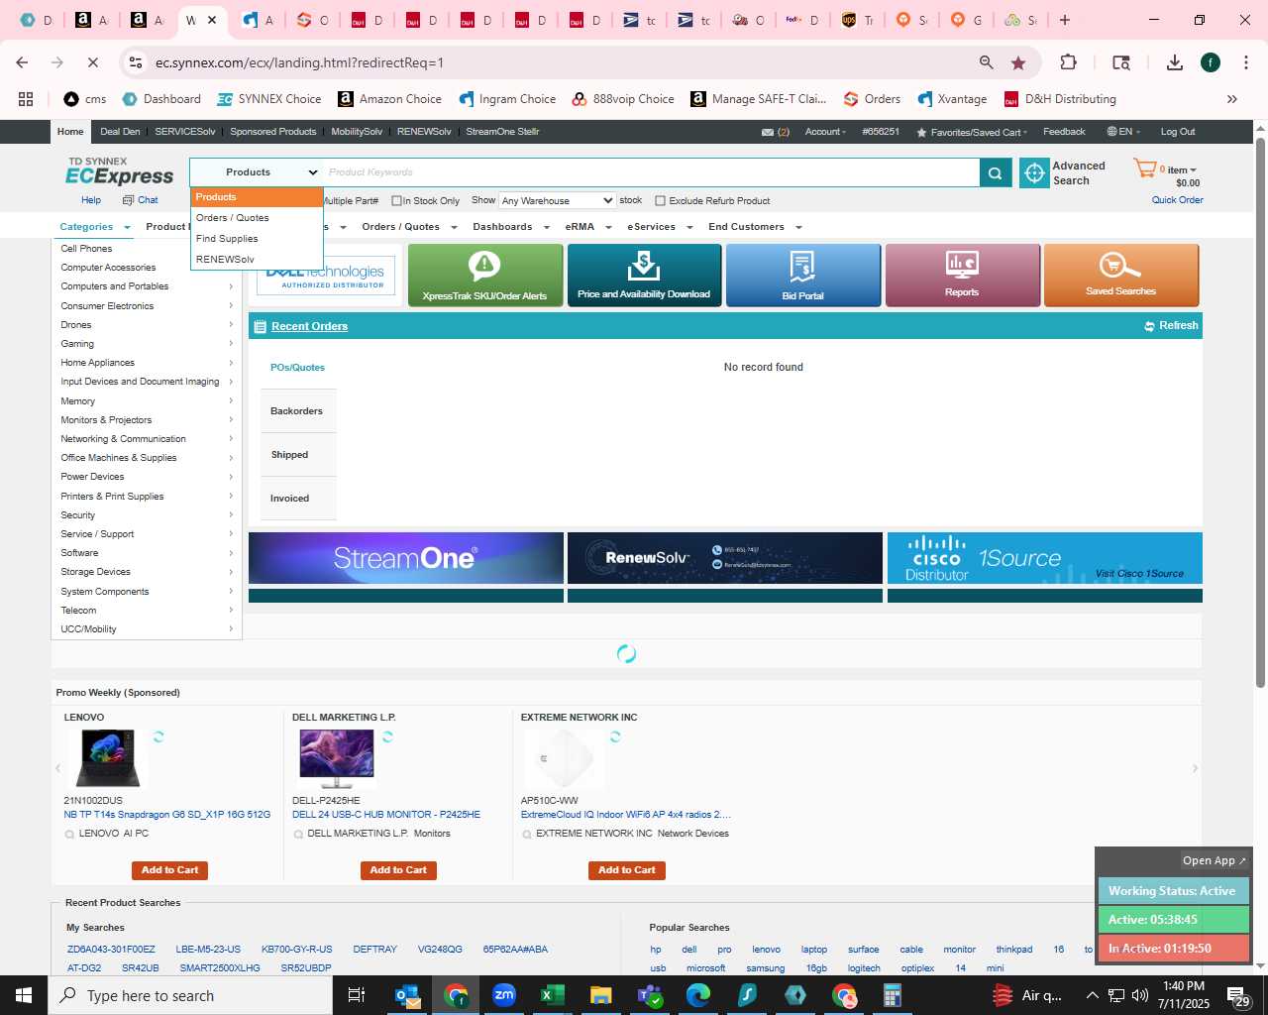
Task: Click the page vertical scrollbar
Action: pos(1260,411)
